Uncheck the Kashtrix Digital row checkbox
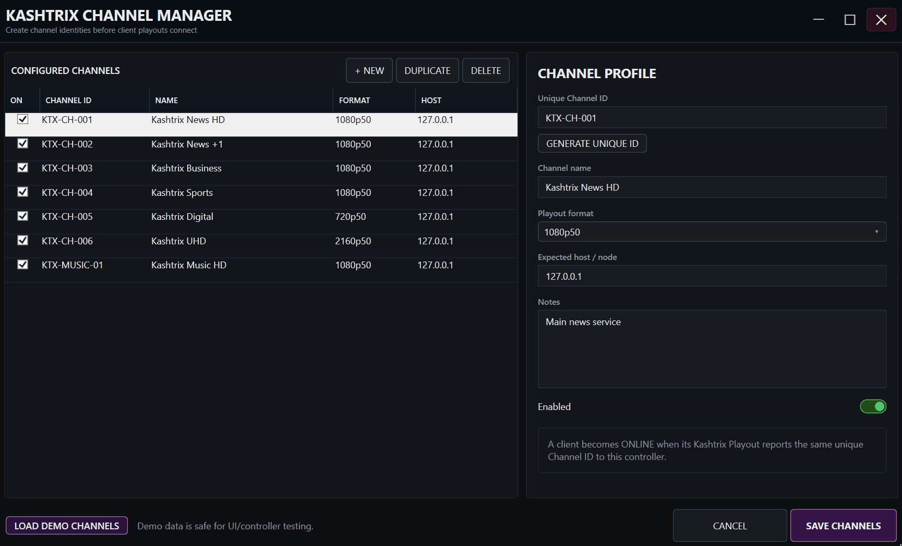Viewport: 902px width, 546px height. tap(22, 216)
